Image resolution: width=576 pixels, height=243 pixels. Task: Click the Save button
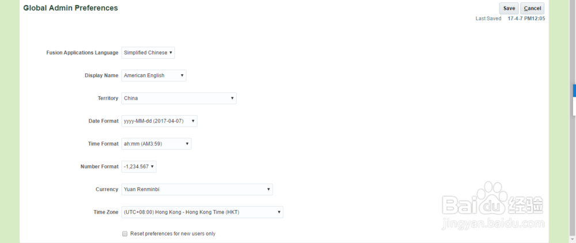pos(509,9)
